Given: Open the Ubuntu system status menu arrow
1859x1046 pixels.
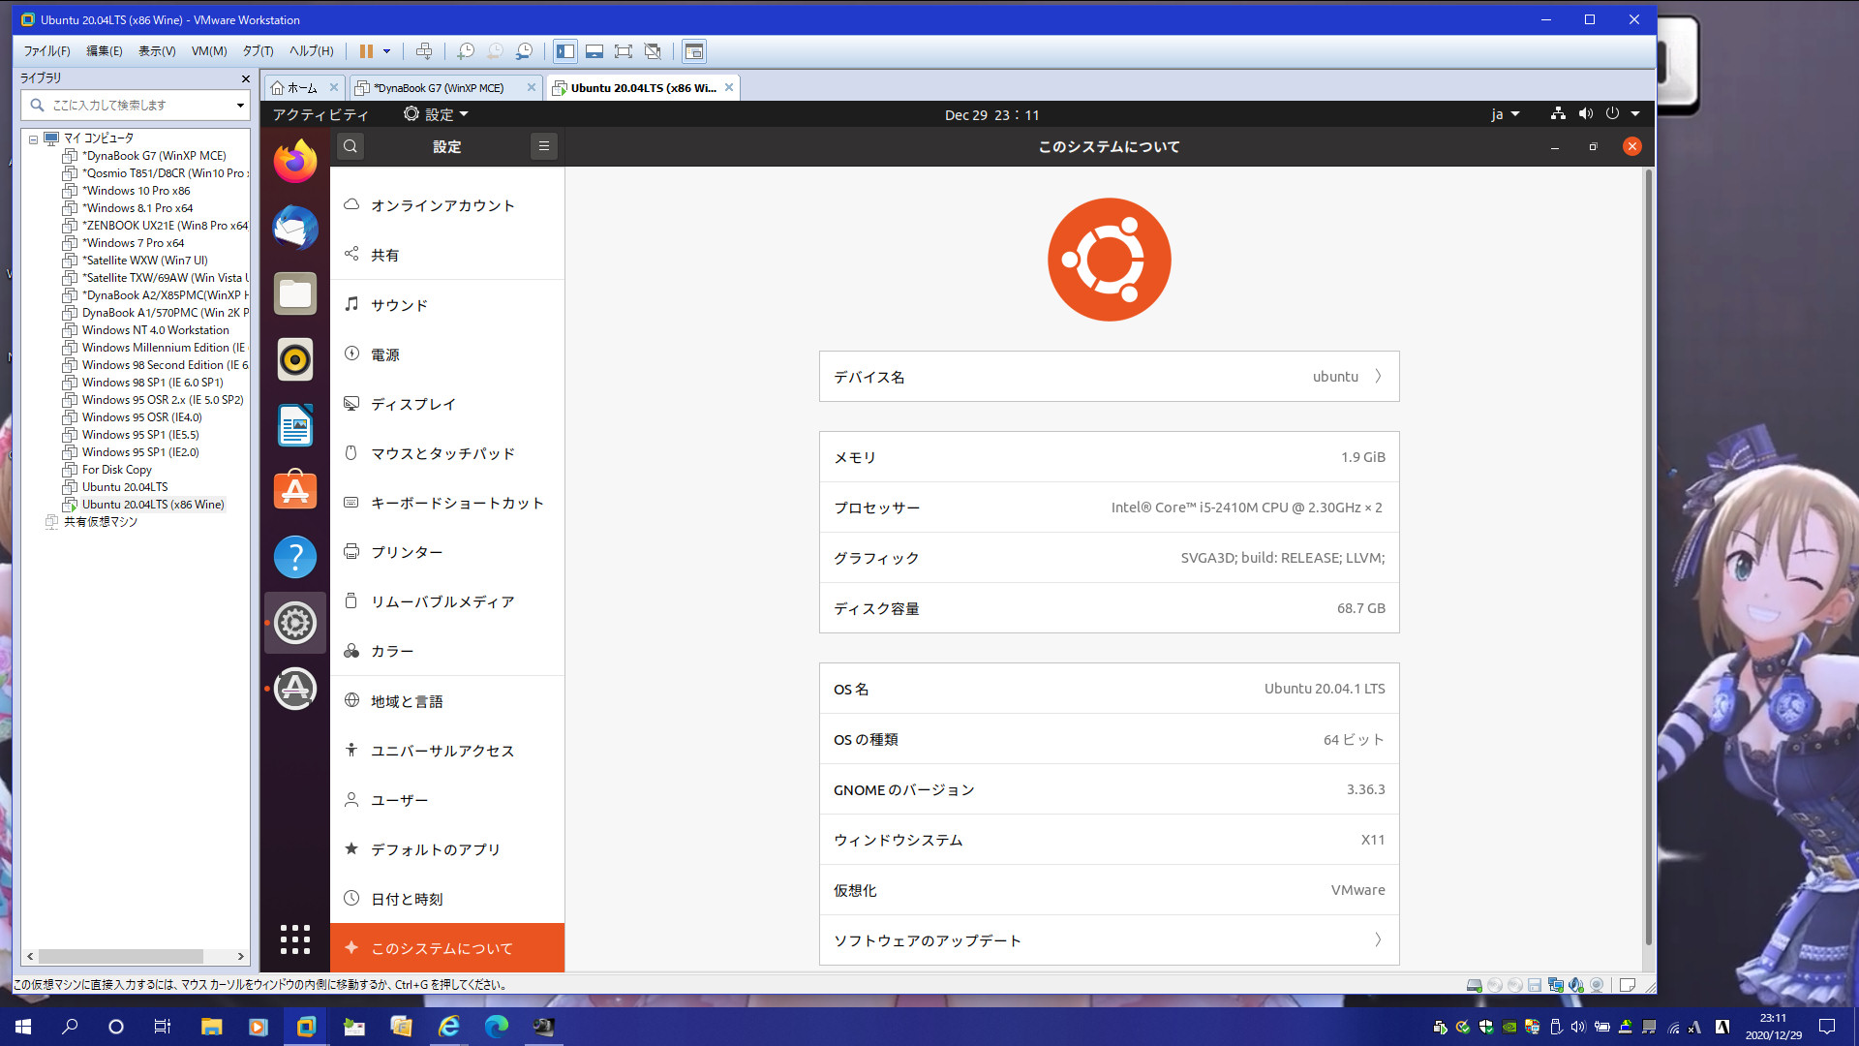Looking at the screenshot, I should [x=1635, y=114].
